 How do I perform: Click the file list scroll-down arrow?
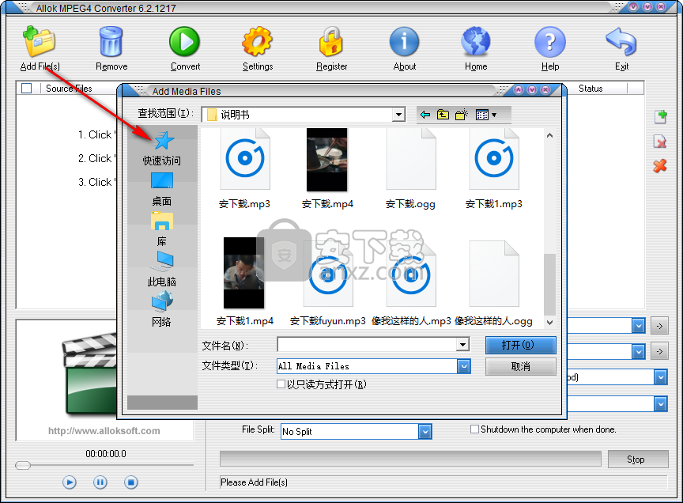pos(549,322)
